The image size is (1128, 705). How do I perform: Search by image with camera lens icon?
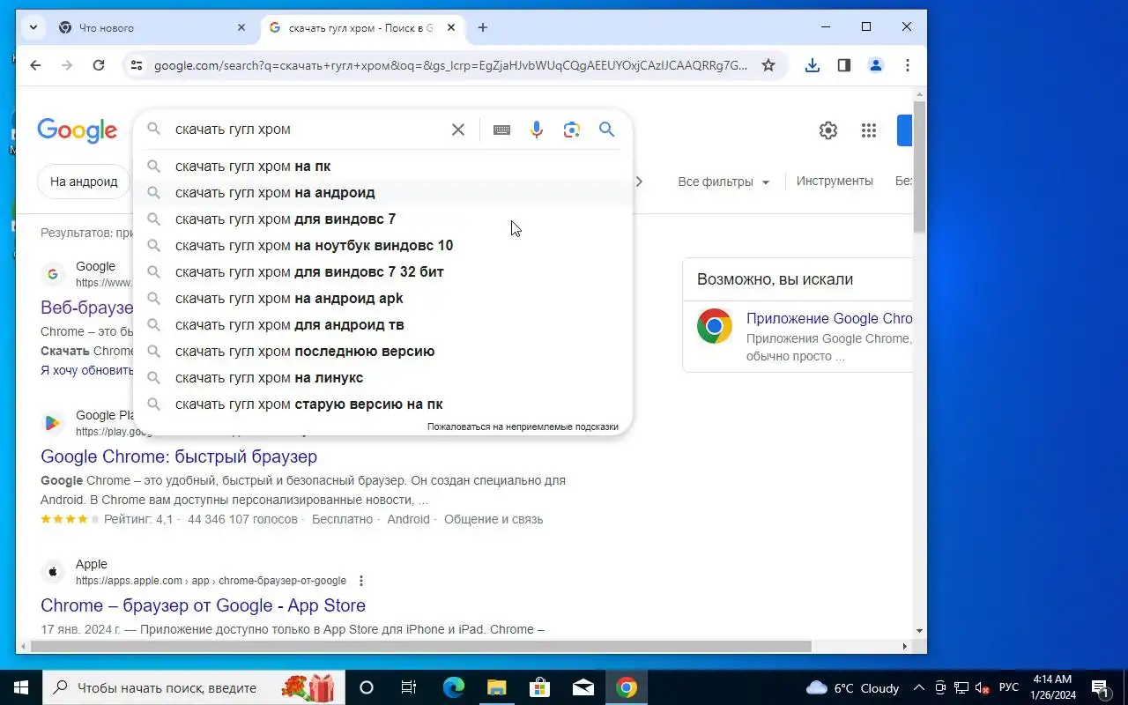(x=572, y=130)
